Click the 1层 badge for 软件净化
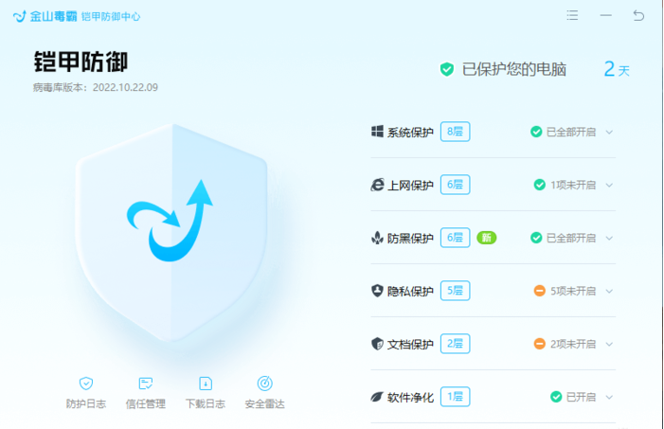 click(456, 397)
